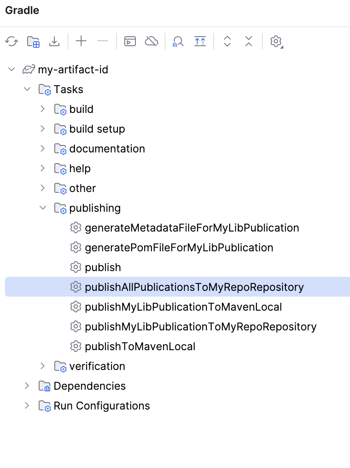Select publishMyLibPublicationToMavenLocal task
The width and height of the screenshot is (350, 468).
(183, 307)
